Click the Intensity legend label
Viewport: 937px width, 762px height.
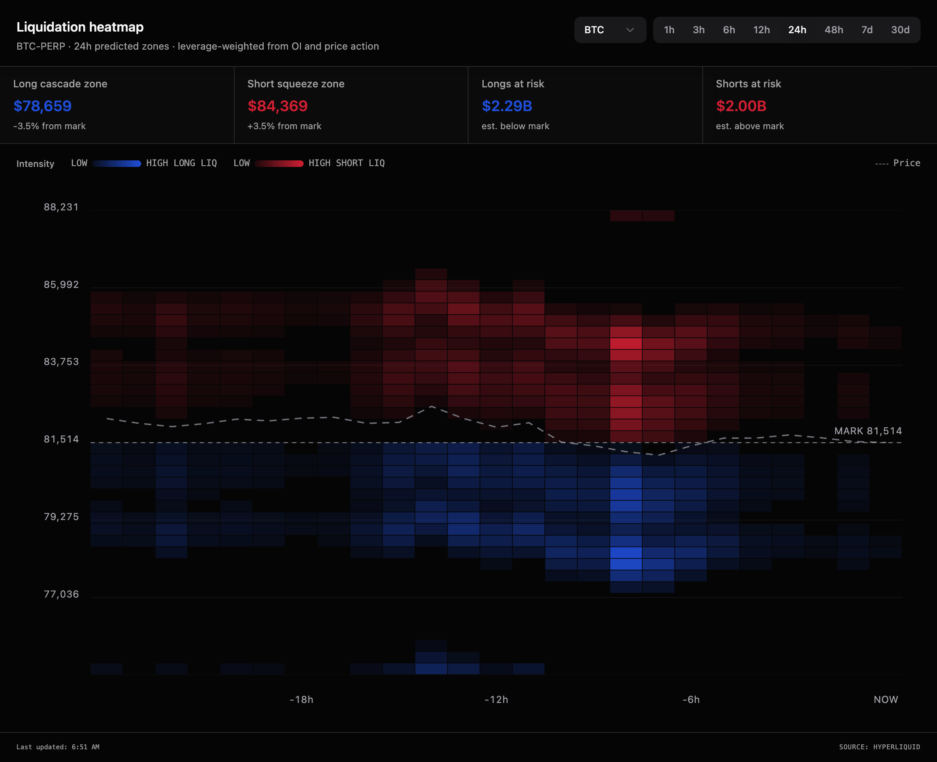pos(35,164)
